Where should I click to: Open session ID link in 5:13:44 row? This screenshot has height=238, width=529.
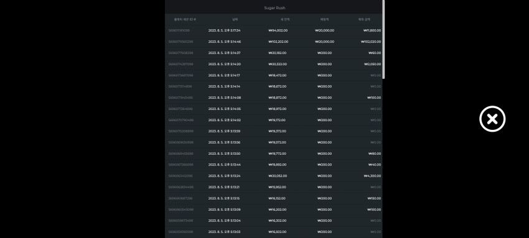pyautogui.click(x=180, y=165)
